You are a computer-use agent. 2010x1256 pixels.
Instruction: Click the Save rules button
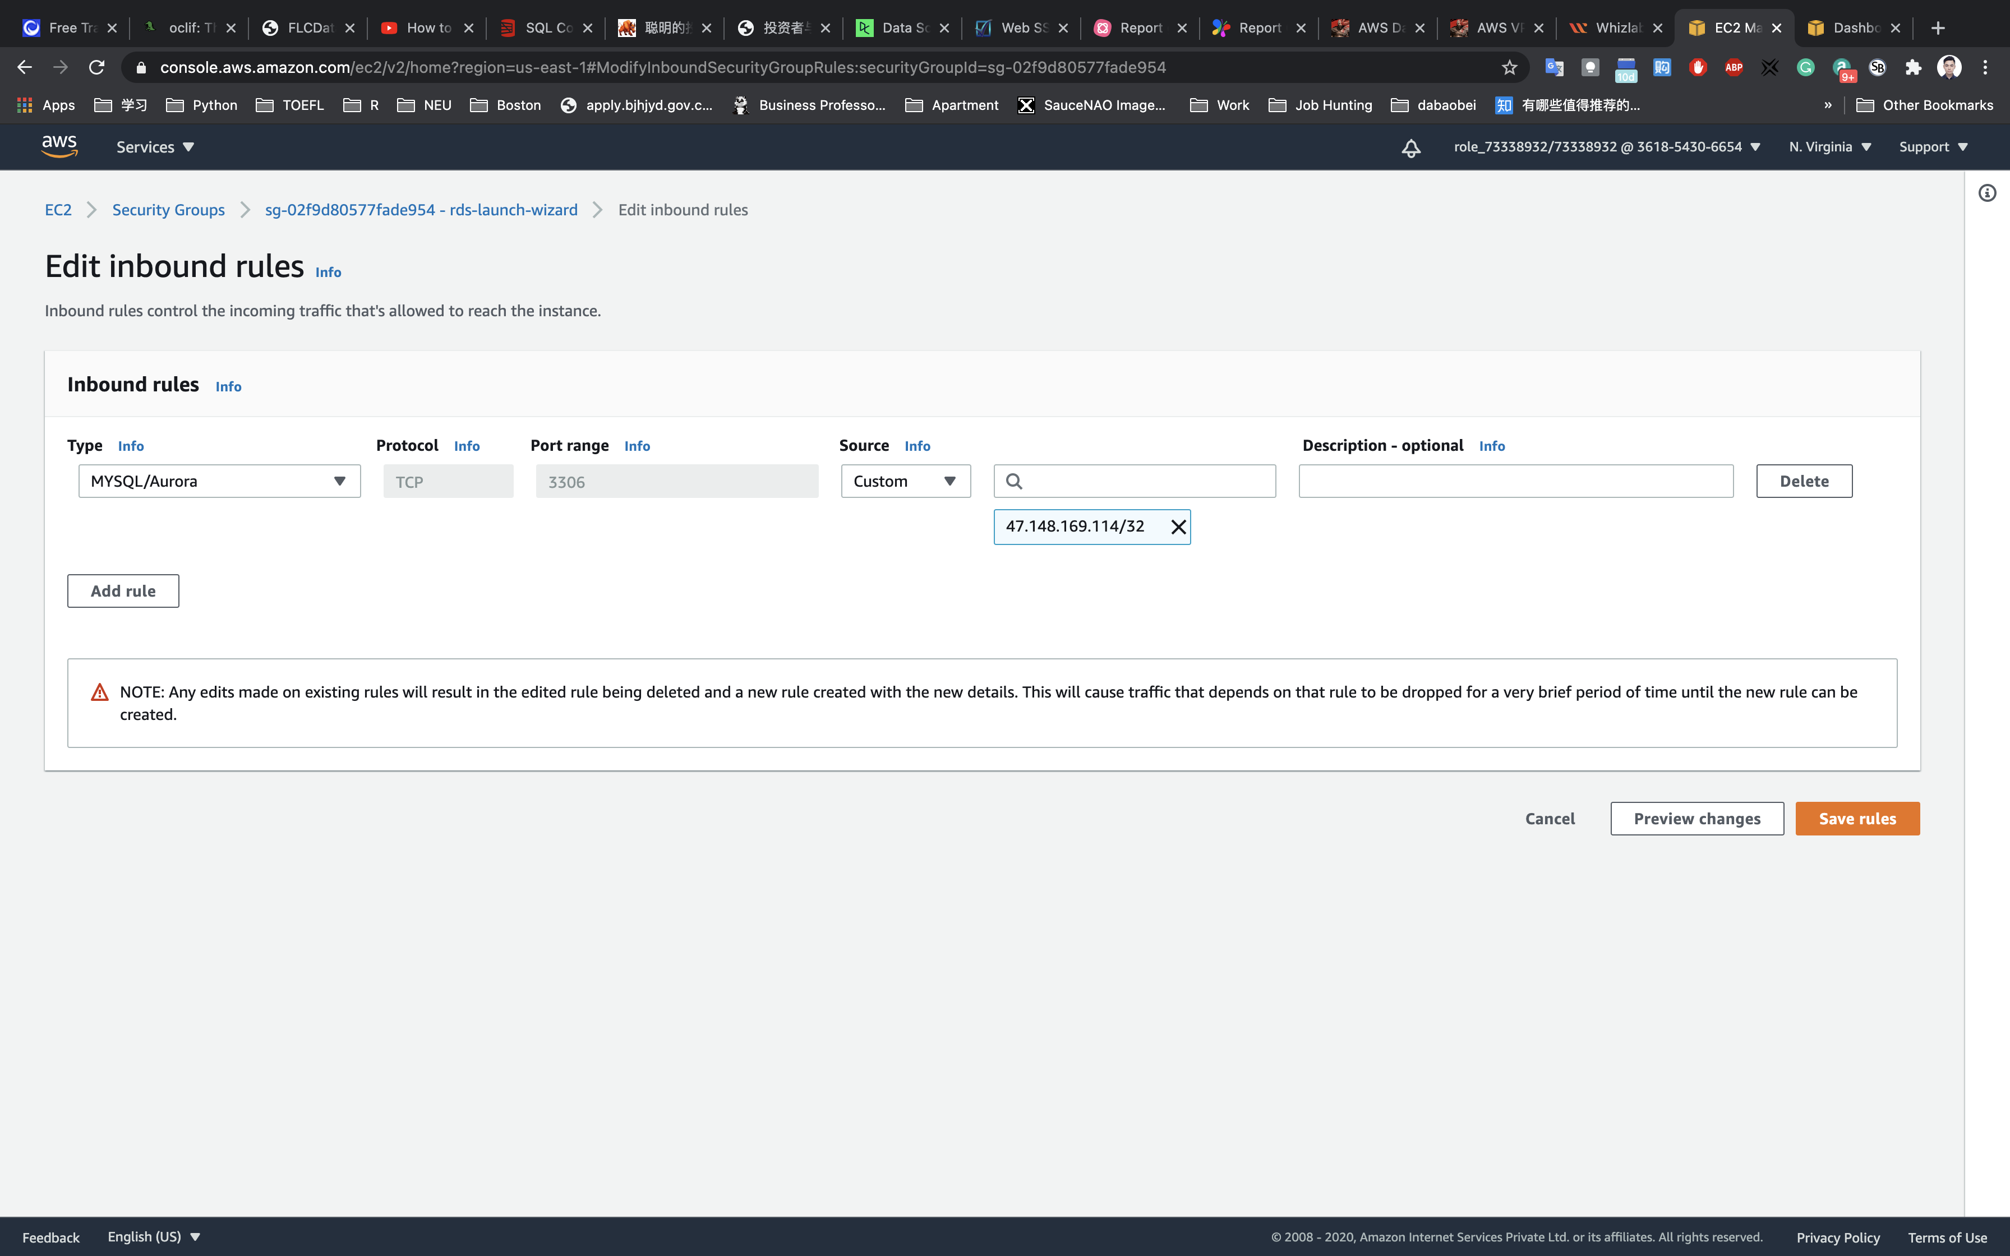tap(1856, 818)
